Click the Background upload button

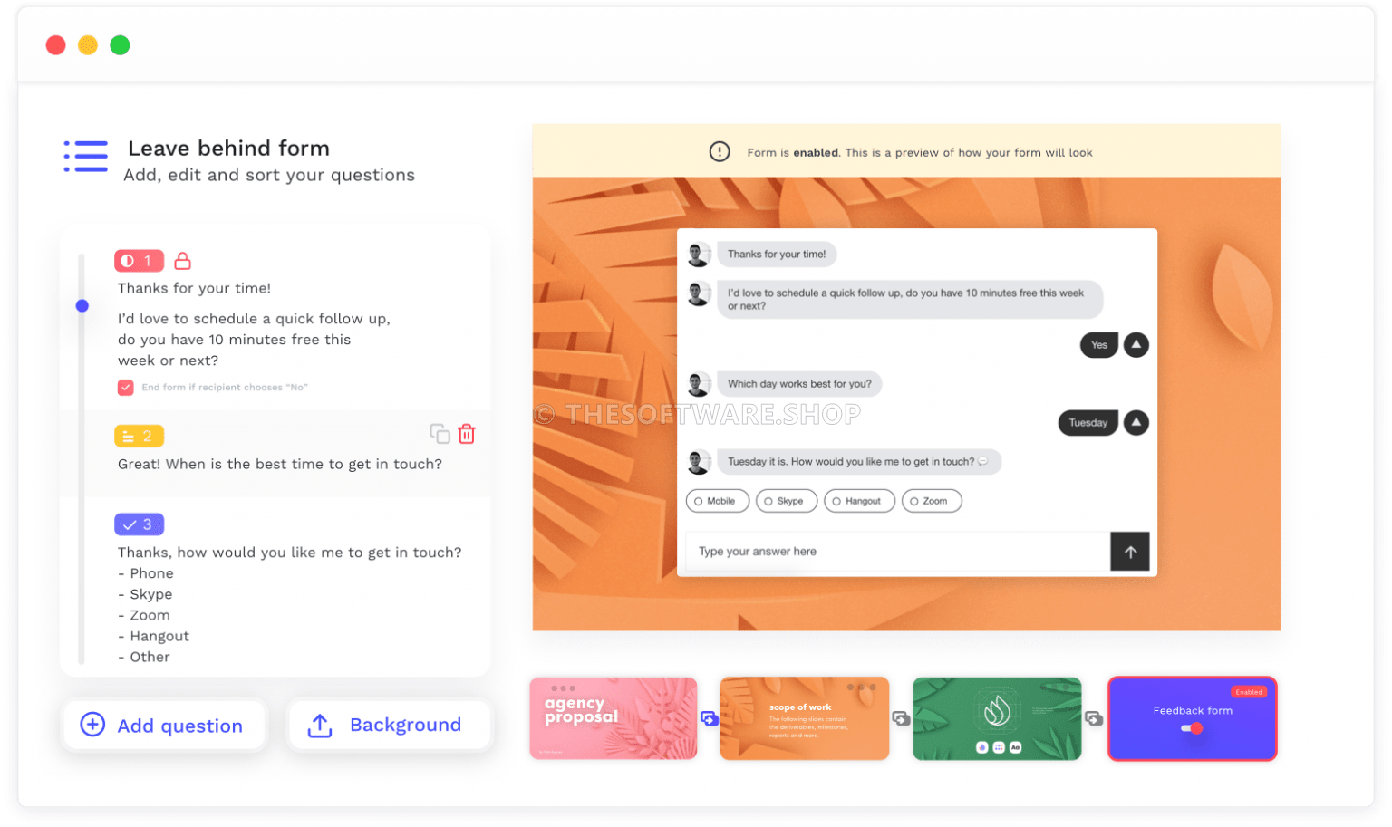click(x=389, y=726)
